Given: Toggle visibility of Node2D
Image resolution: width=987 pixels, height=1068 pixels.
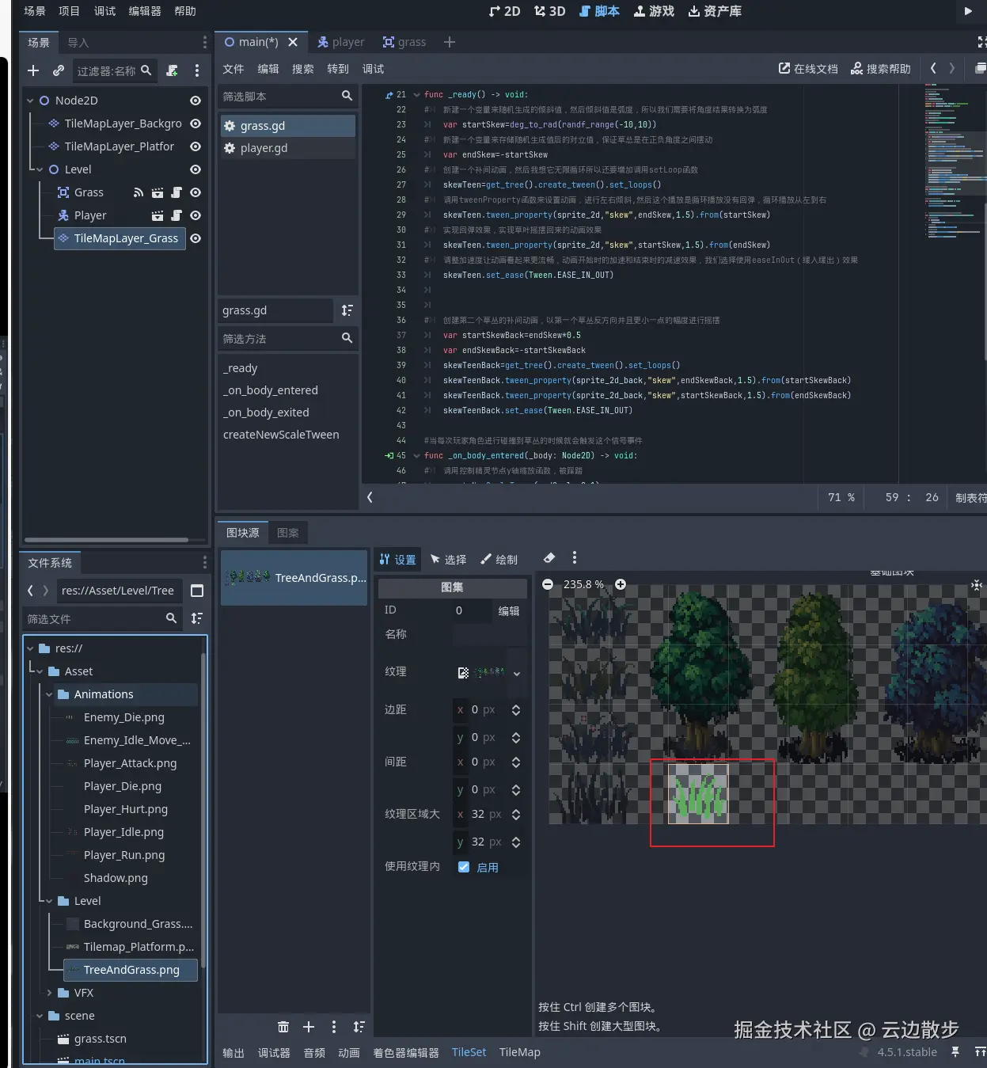Looking at the screenshot, I should pyautogui.click(x=196, y=101).
